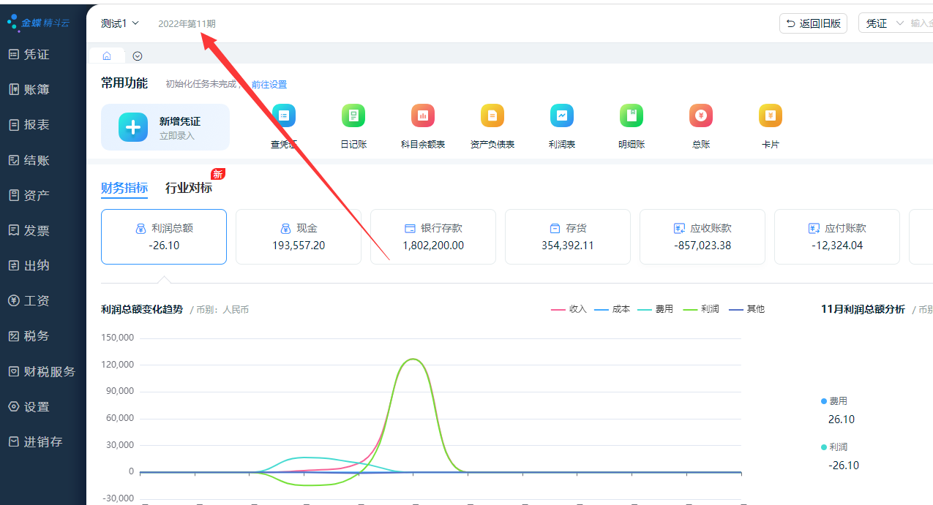Open the 凭证 search type dropdown

click(x=884, y=23)
